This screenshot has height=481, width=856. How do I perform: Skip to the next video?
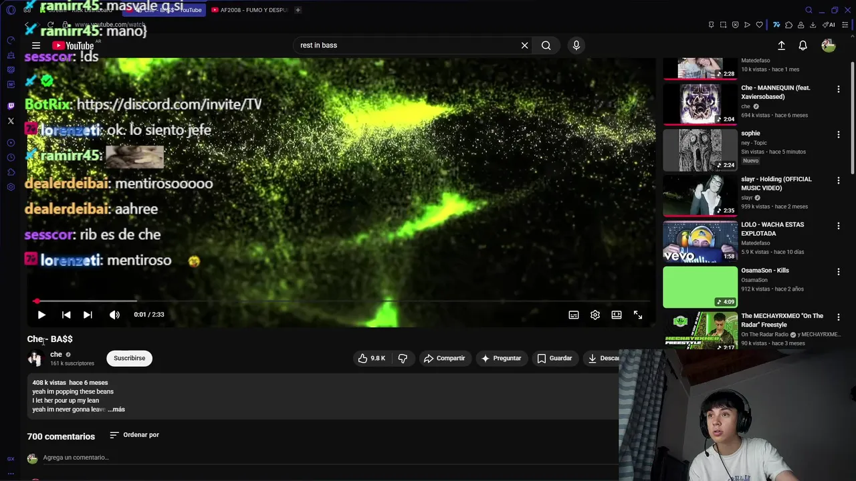tap(88, 315)
